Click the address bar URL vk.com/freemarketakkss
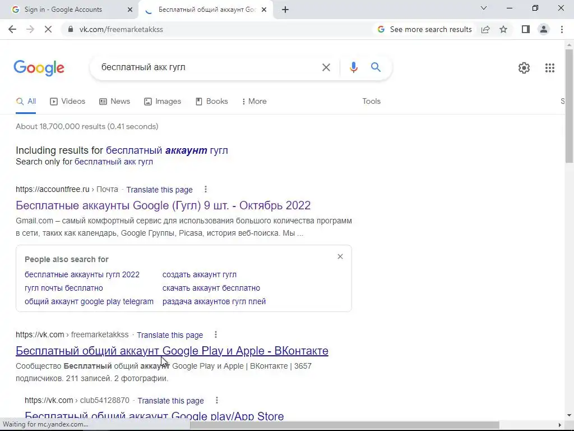Screen dimensions: 574x431 pos(121,29)
